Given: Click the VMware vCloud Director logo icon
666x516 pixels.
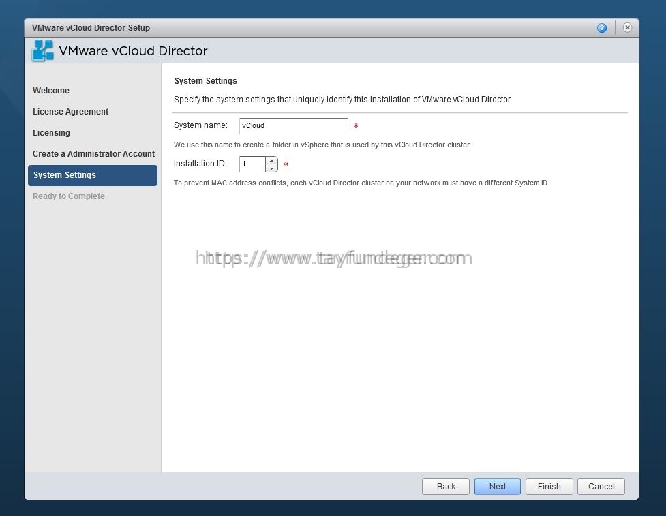Looking at the screenshot, I should pos(43,50).
